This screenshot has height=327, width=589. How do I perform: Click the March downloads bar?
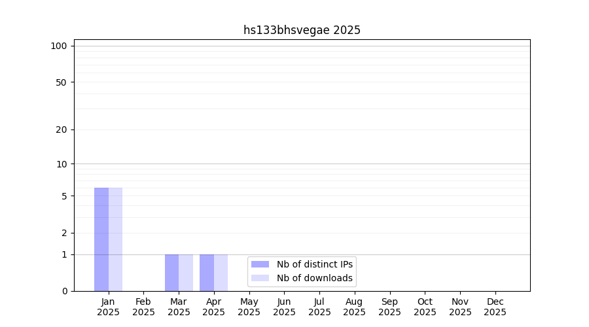[x=186, y=273]
